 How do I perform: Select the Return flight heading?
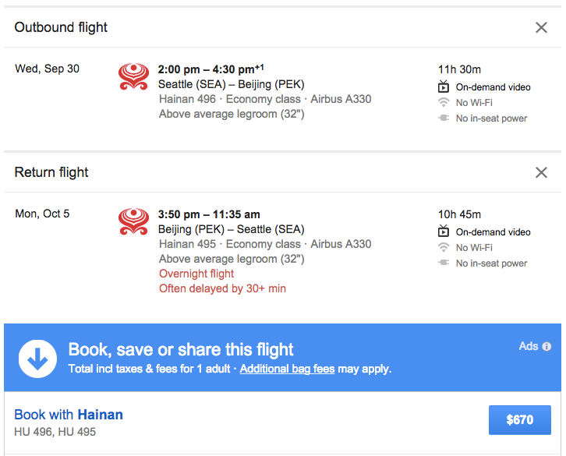tap(51, 172)
